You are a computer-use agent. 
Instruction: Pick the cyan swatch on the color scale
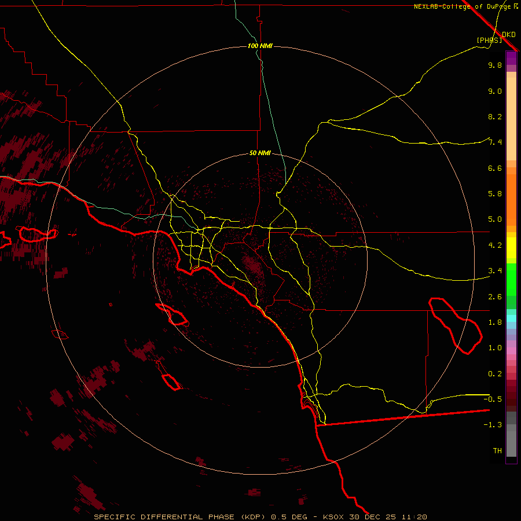[x=511, y=318]
